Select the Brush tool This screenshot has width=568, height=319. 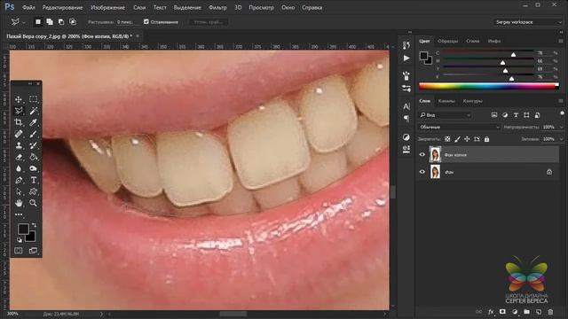point(34,134)
